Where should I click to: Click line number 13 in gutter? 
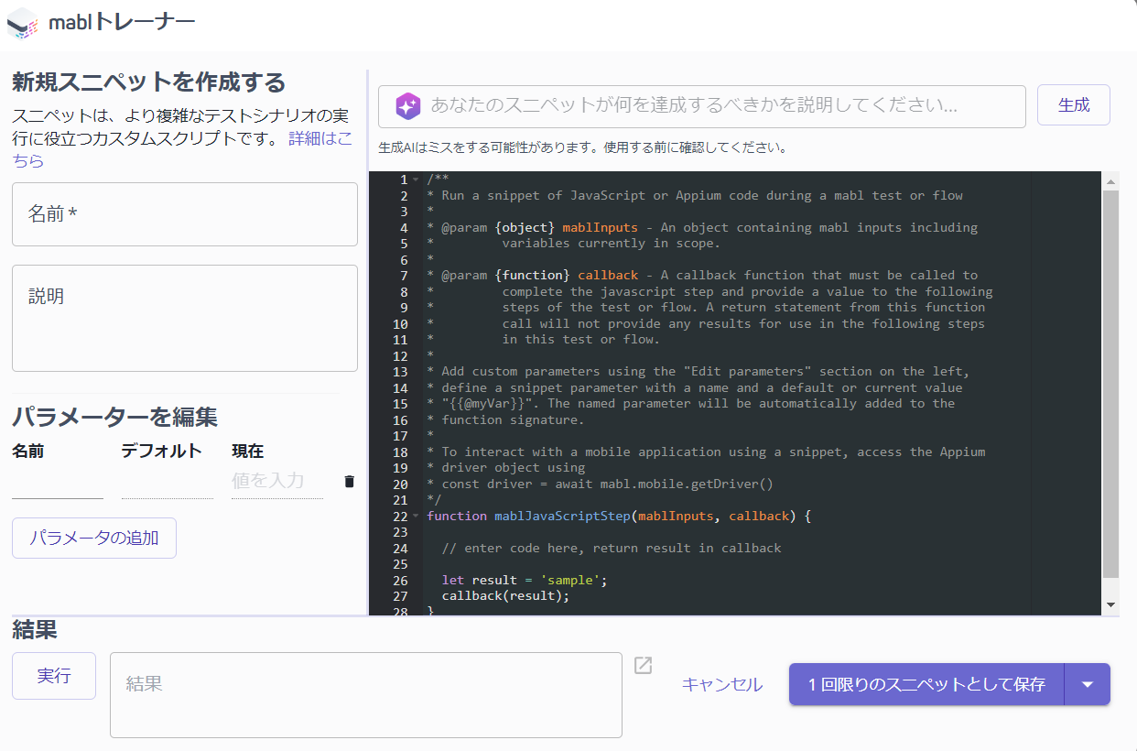400,372
